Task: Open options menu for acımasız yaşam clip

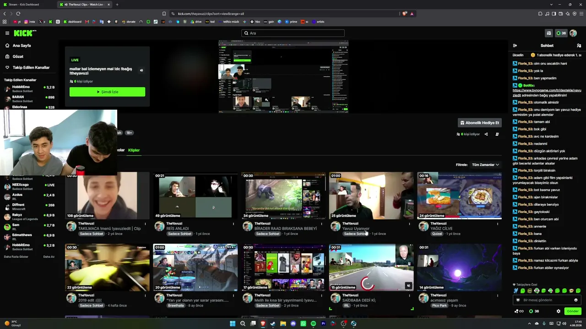Action: coord(498,296)
